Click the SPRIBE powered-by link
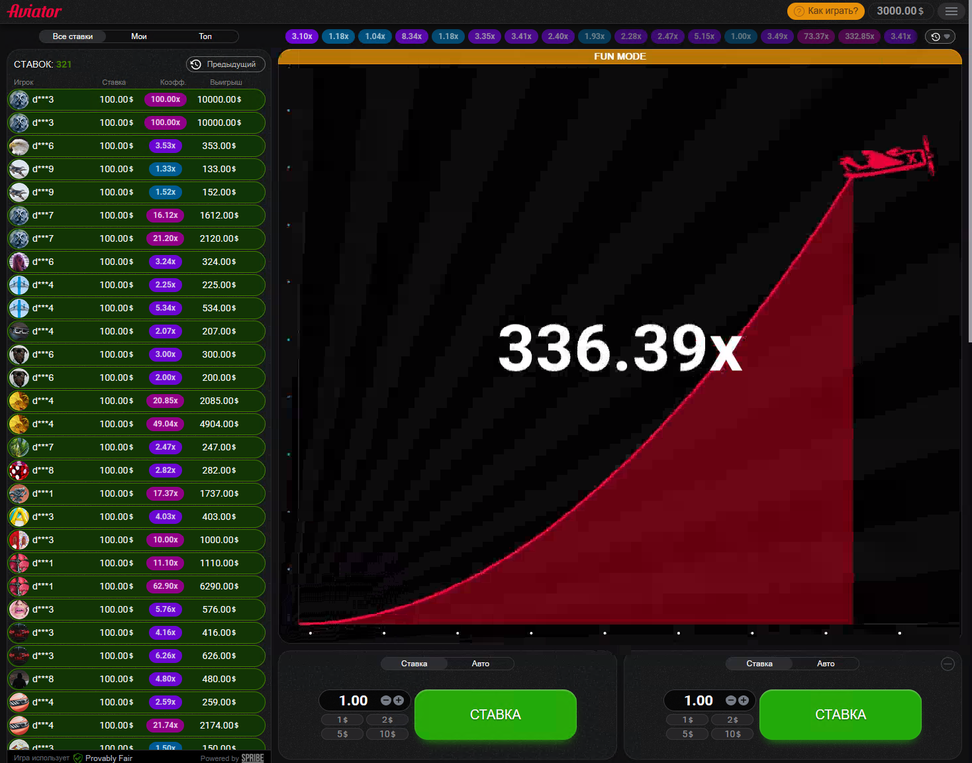 [252, 758]
